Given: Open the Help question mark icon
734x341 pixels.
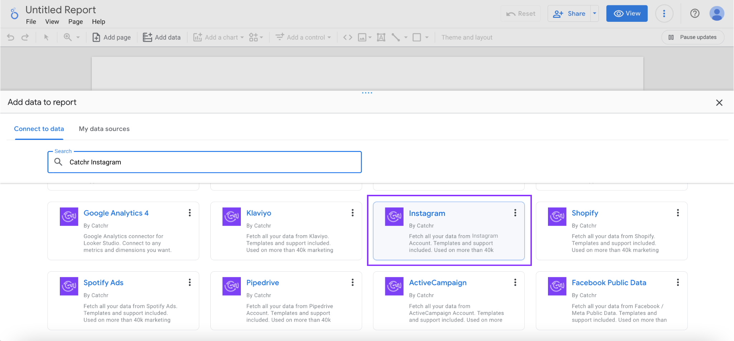Looking at the screenshot, I should tap(695, 14).
